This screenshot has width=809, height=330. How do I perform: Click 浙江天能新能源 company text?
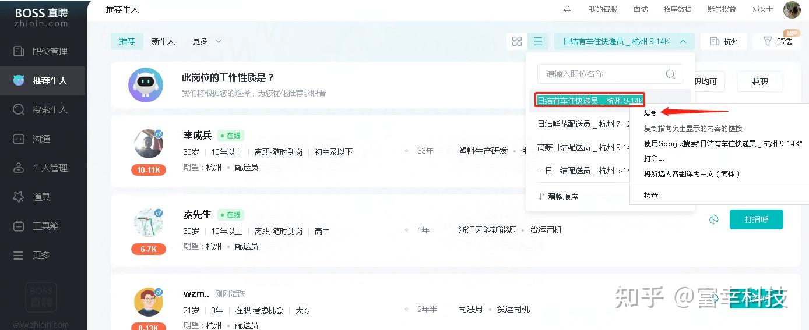487,230
